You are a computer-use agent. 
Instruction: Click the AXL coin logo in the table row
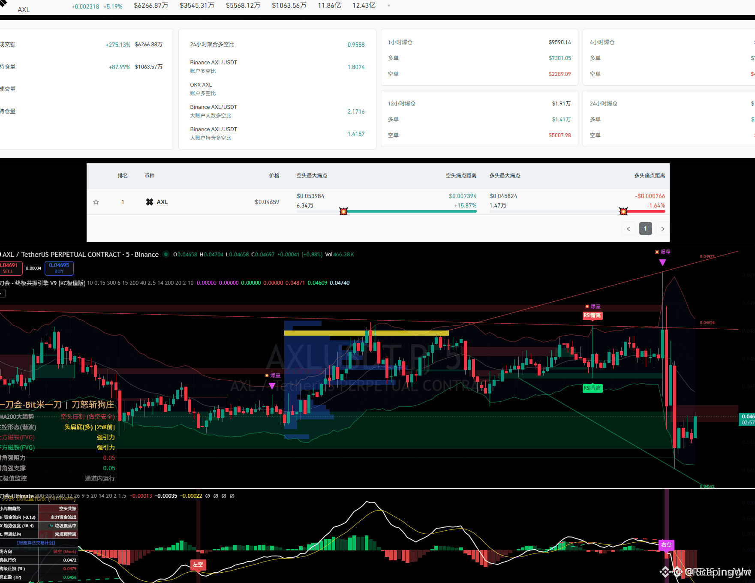coord(150,202)
